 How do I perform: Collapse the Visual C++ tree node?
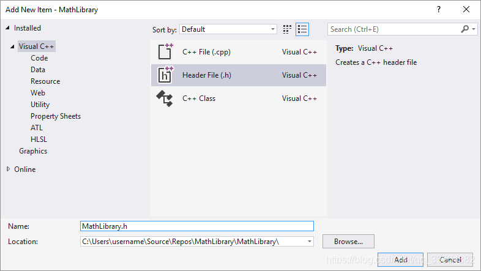point(13,46)
